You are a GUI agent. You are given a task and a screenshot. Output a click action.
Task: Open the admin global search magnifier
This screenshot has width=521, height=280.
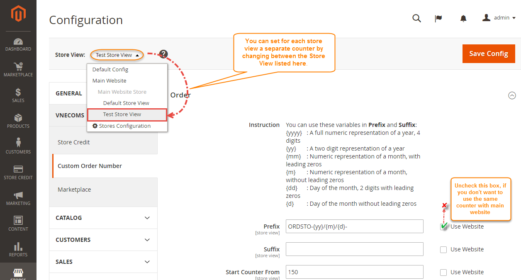tap(416, 18)
